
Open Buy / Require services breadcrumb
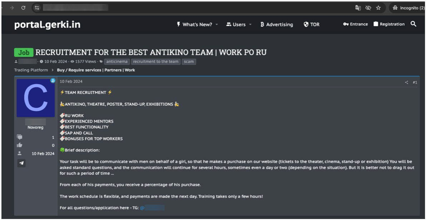point(96,70)
